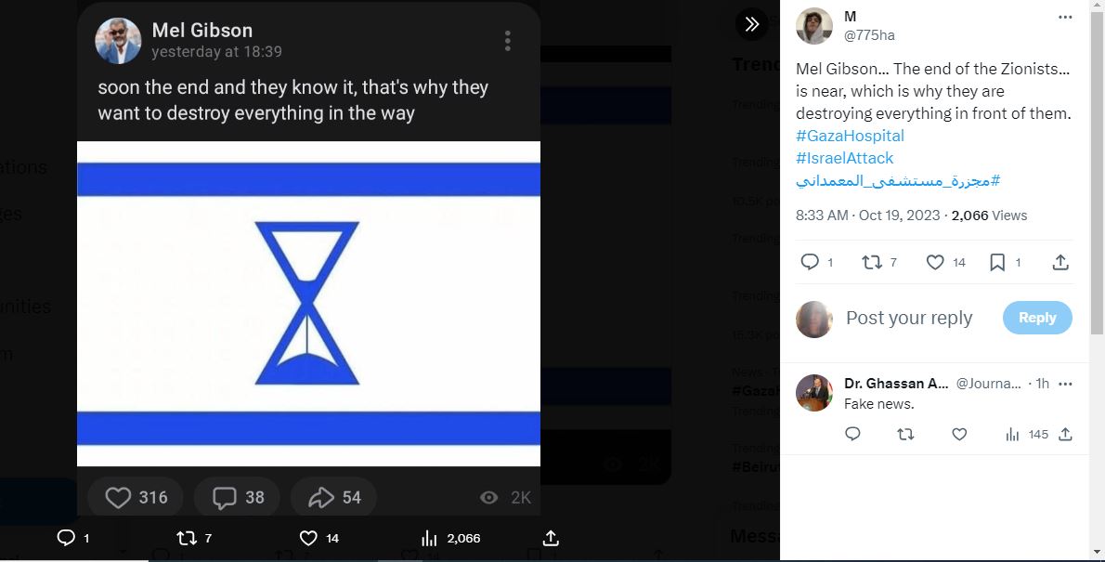Collapse the side panel with double-chevron button
The image size is (1105, 562).
[752, 24]
